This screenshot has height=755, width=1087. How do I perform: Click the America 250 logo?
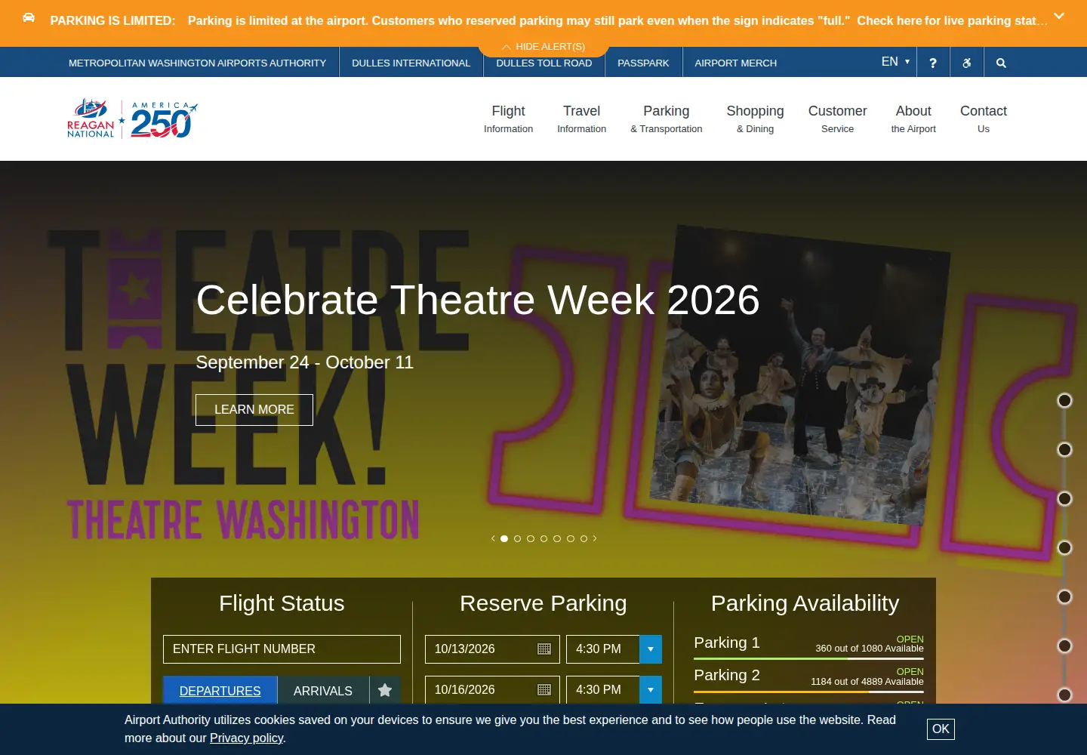164,120
